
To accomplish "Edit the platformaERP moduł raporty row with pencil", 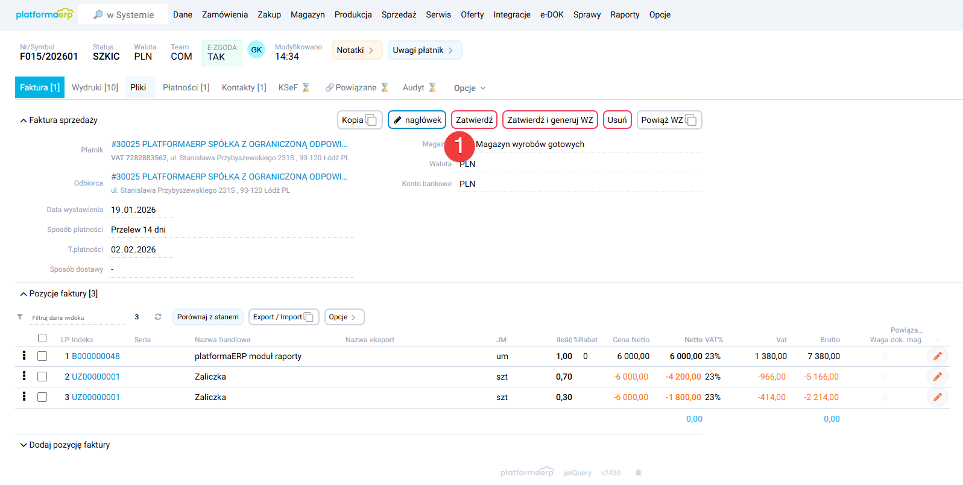I will tap(937, 356).
